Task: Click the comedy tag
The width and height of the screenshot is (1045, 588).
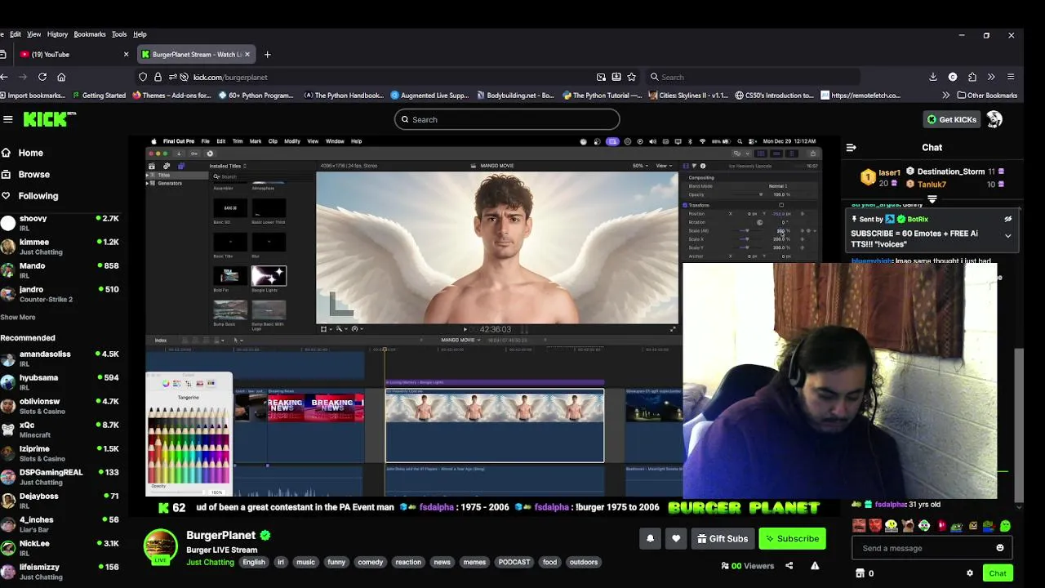Action: 370,562
